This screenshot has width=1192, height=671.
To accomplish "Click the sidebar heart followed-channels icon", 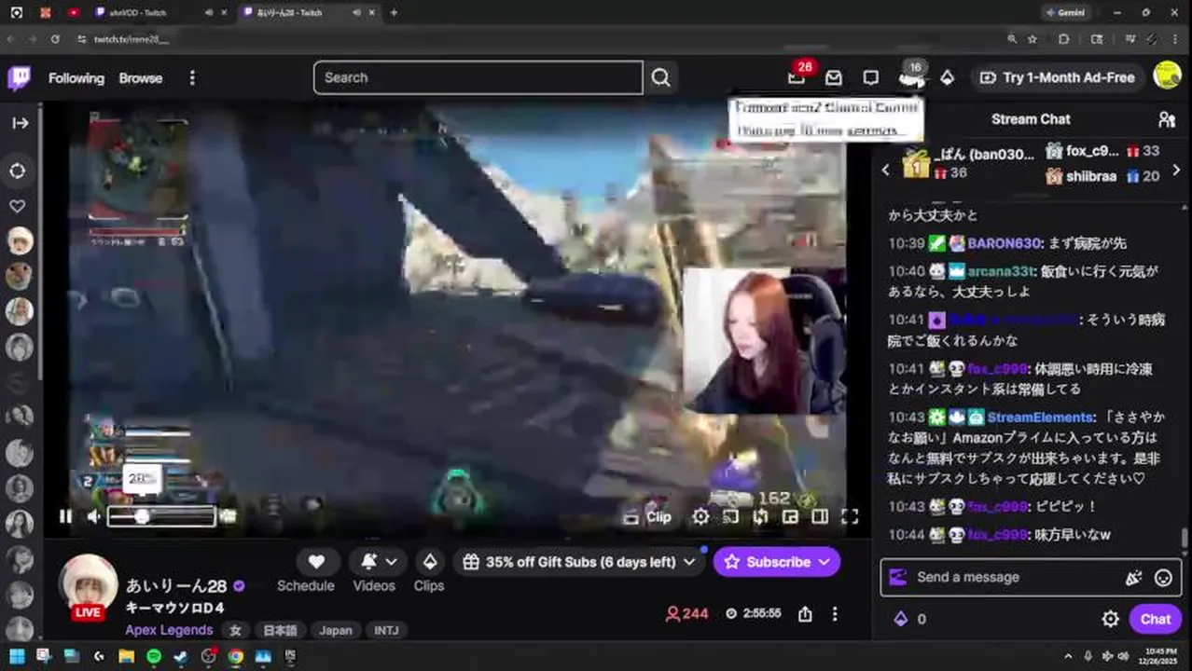I will [18, 206].
